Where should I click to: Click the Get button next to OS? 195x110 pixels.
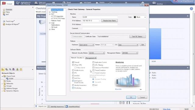(143, 45)
